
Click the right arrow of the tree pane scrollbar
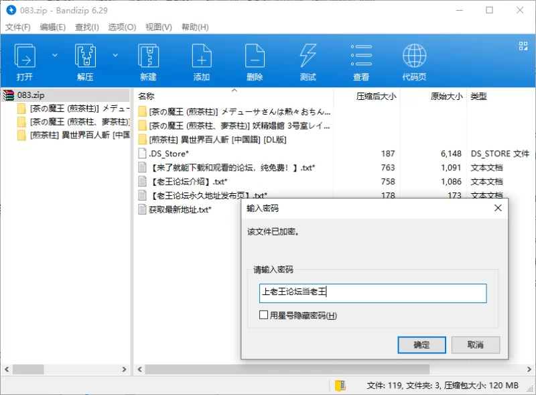[124, 370]
